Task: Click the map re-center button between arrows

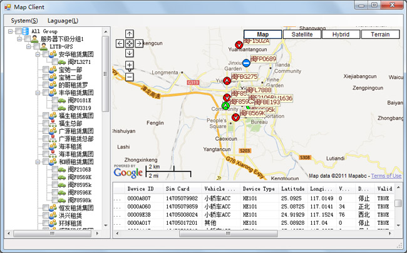Action: (x=129, y=43)
